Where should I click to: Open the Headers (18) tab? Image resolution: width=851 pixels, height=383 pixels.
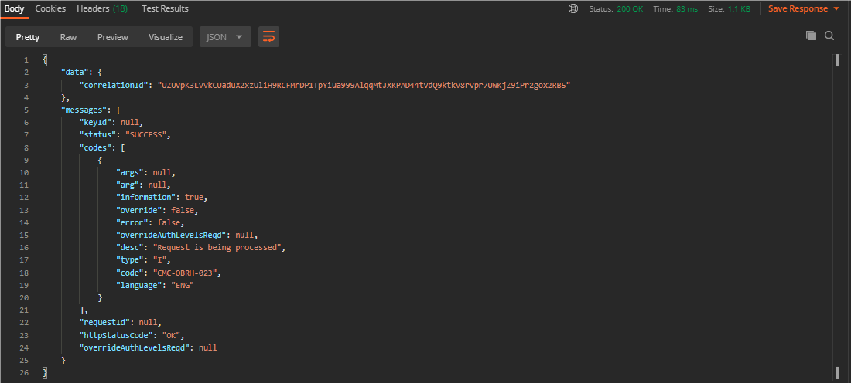(x=103, y=8)
